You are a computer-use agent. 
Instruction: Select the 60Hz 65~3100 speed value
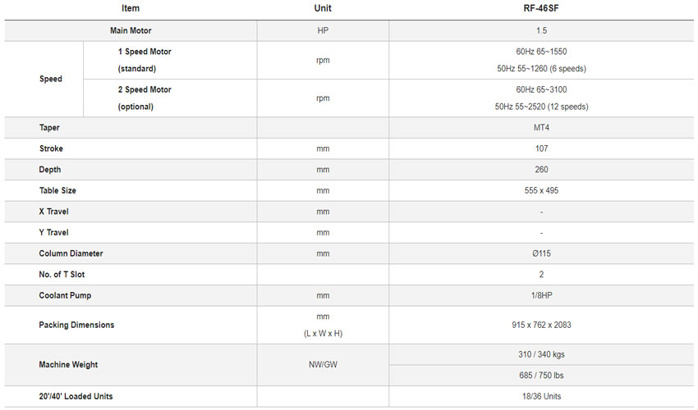pos(541,89)
